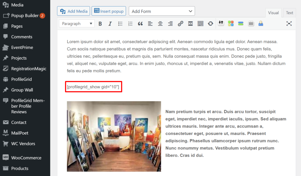Screen dimensions: 301x176
Task: Open the Add Form dropdown
Action: 162,11
